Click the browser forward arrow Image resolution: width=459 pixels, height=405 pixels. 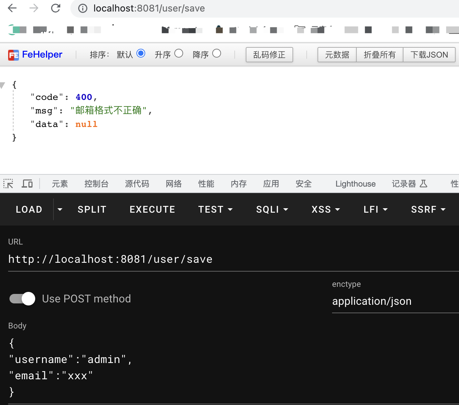(34, 8)
